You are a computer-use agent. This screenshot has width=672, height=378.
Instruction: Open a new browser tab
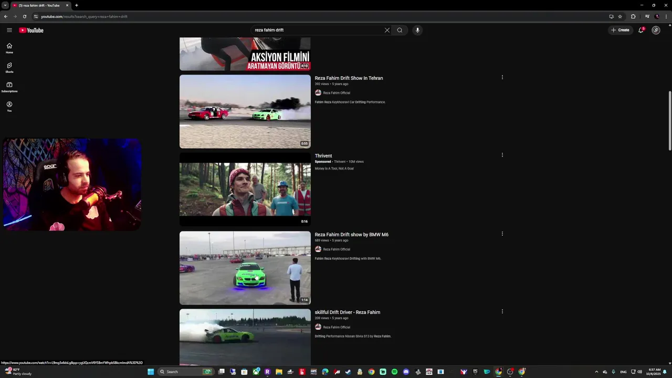click(77, 5)
